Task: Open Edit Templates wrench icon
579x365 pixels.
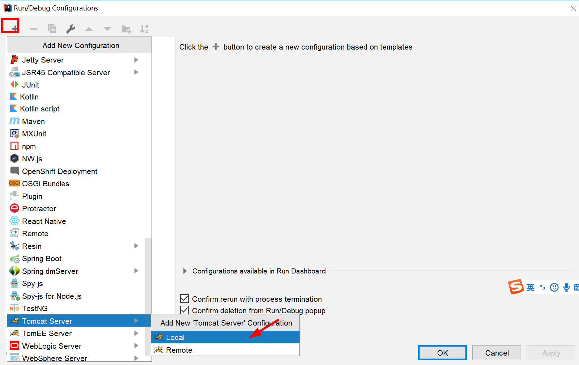Action: point(71,29)
